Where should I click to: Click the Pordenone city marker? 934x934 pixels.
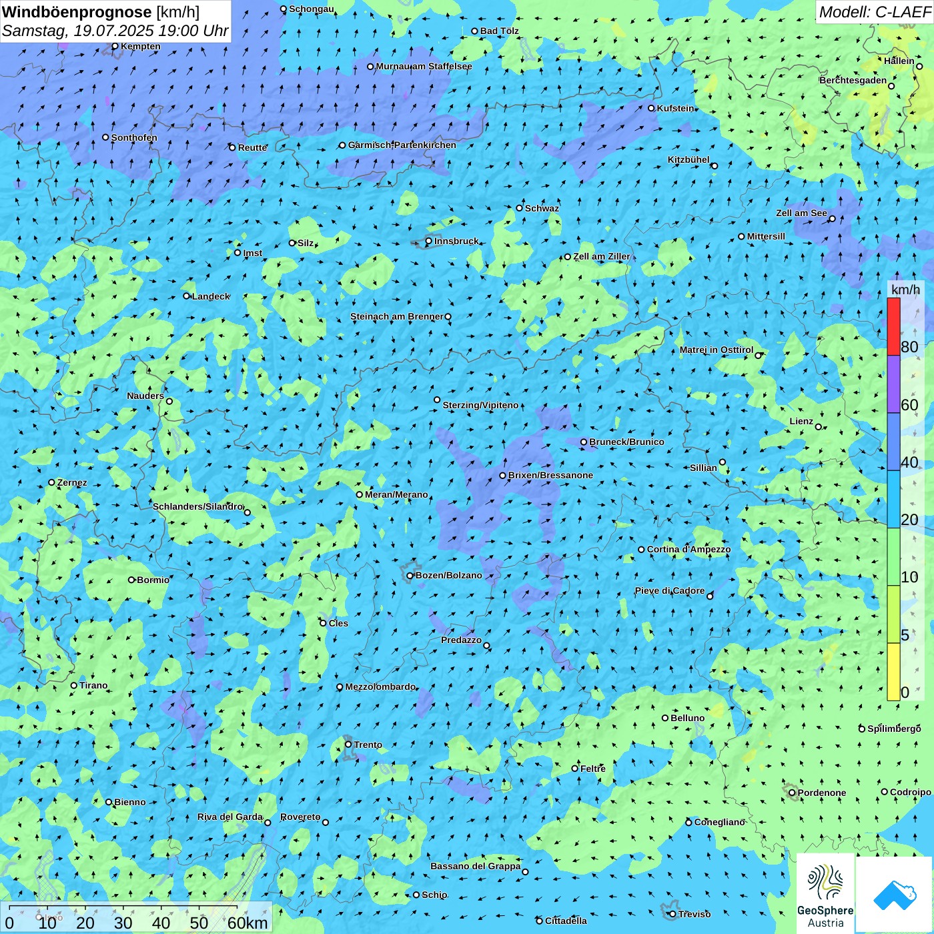792,793
